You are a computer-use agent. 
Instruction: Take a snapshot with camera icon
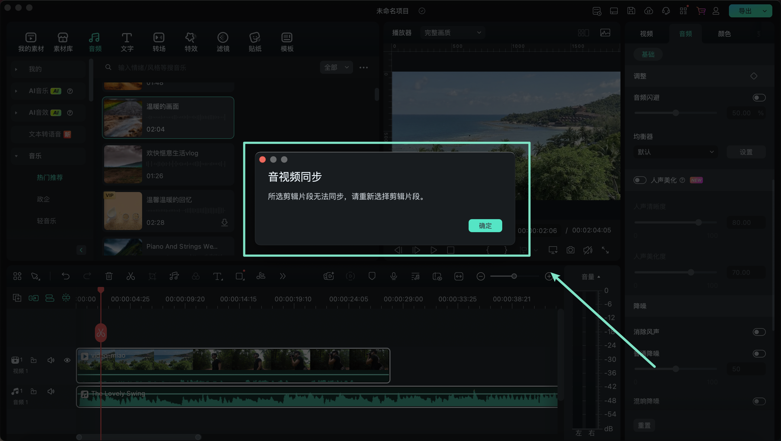pyautogui.click(x=570, y=250)
